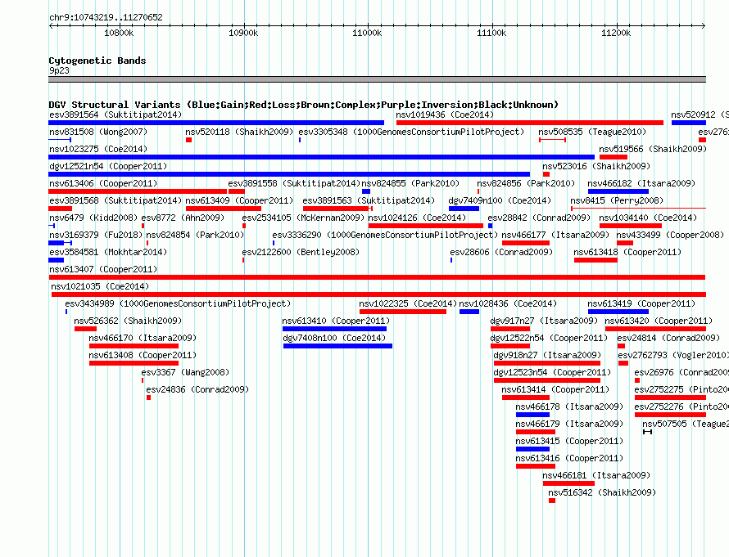Image resolution: width=729 pixels, height=557 pixels.
Task: Click the esv2122600 (Bentley2008) label
Action: tap(301, 252)
